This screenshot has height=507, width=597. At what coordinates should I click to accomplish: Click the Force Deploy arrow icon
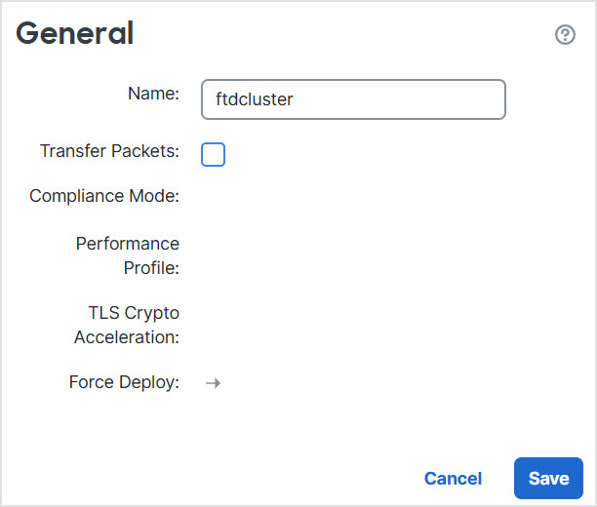(213, 383)
